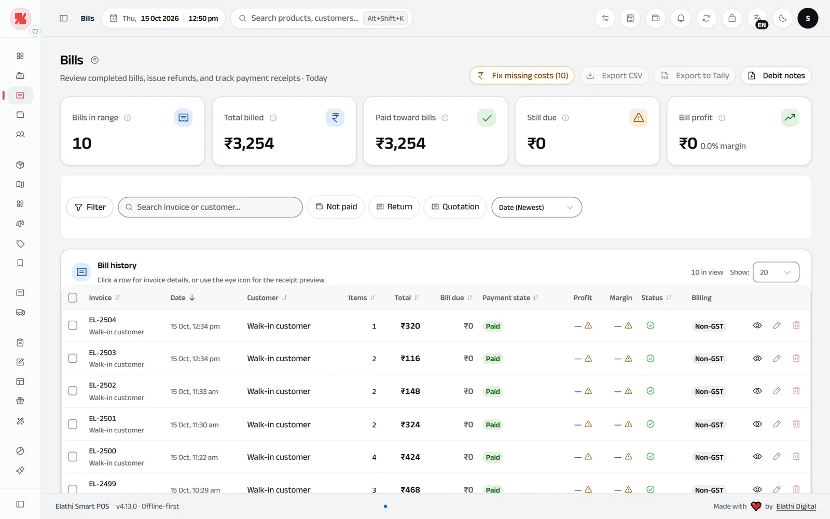This screenshot has width=830, height=519.
Task: Open the notifications bell icon
Action: [x=681, y=18]
